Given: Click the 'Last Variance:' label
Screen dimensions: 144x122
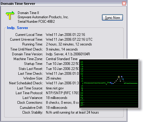Looking at the screenshot, I should tap(33, 98).
